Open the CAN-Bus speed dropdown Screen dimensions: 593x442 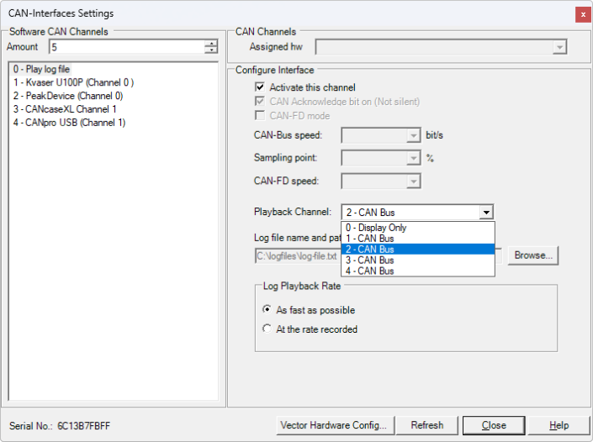412,135
